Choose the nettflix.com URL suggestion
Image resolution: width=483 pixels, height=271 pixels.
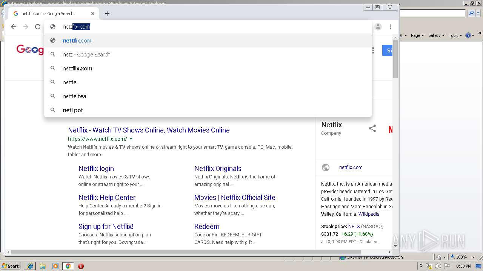(x=208, y=41)
